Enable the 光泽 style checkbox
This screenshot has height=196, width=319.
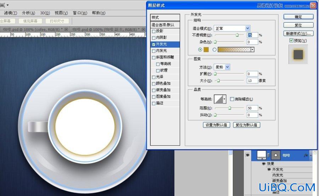tap(154, 77)
